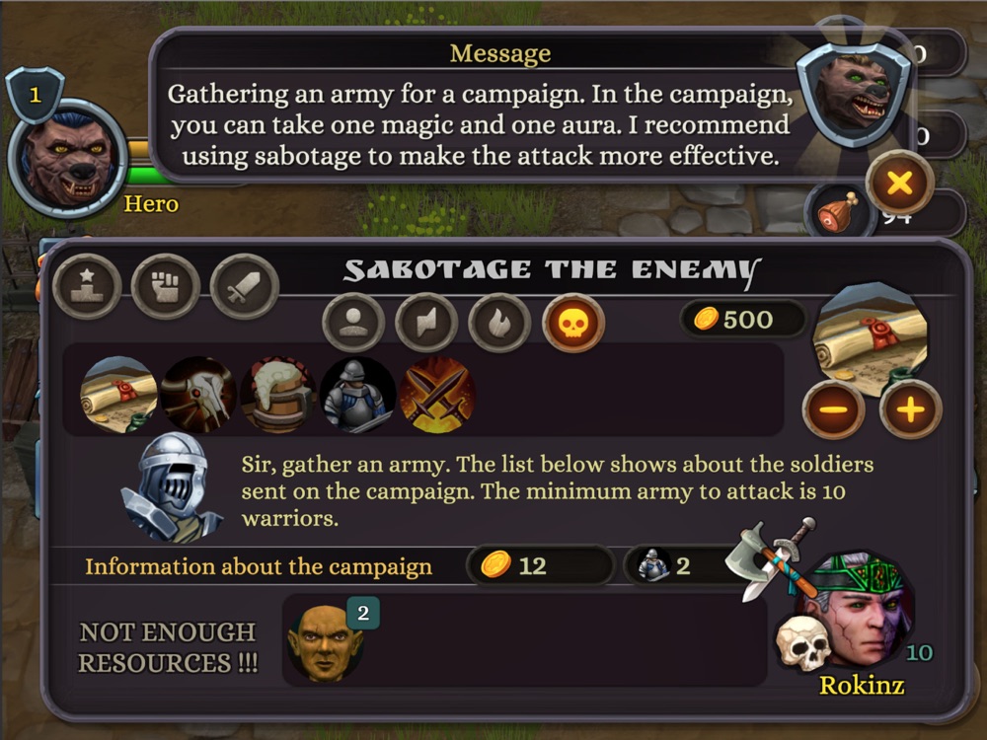Tap the meat food resource icon
Image resolution: width=987 pixels, height=740 pixels.
838,213
